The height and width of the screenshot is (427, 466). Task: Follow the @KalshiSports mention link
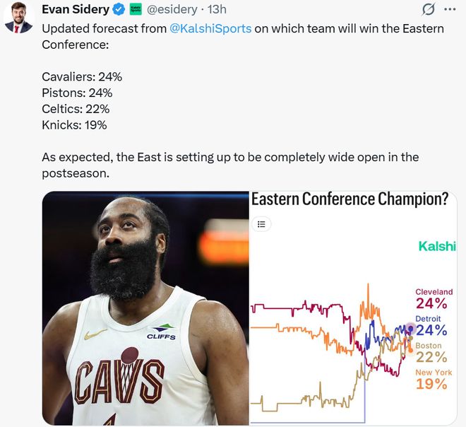[x=211, y=29]
